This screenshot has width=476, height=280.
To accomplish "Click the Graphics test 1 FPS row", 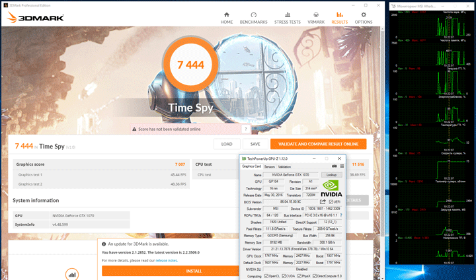I will point(101,175).
